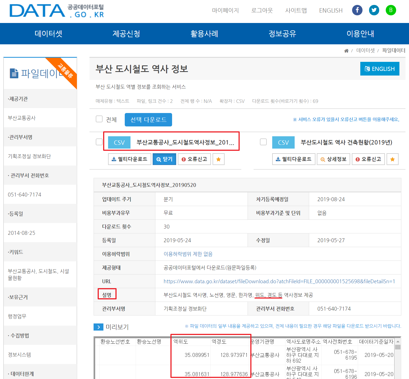The image size is (409, 379).
Task: Click the 파일데이터 document icon in sidebar
Action: pos(14,73)
